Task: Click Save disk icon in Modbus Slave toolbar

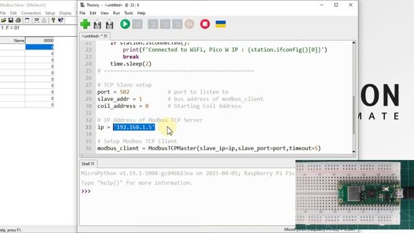Action: coord(11,20)
